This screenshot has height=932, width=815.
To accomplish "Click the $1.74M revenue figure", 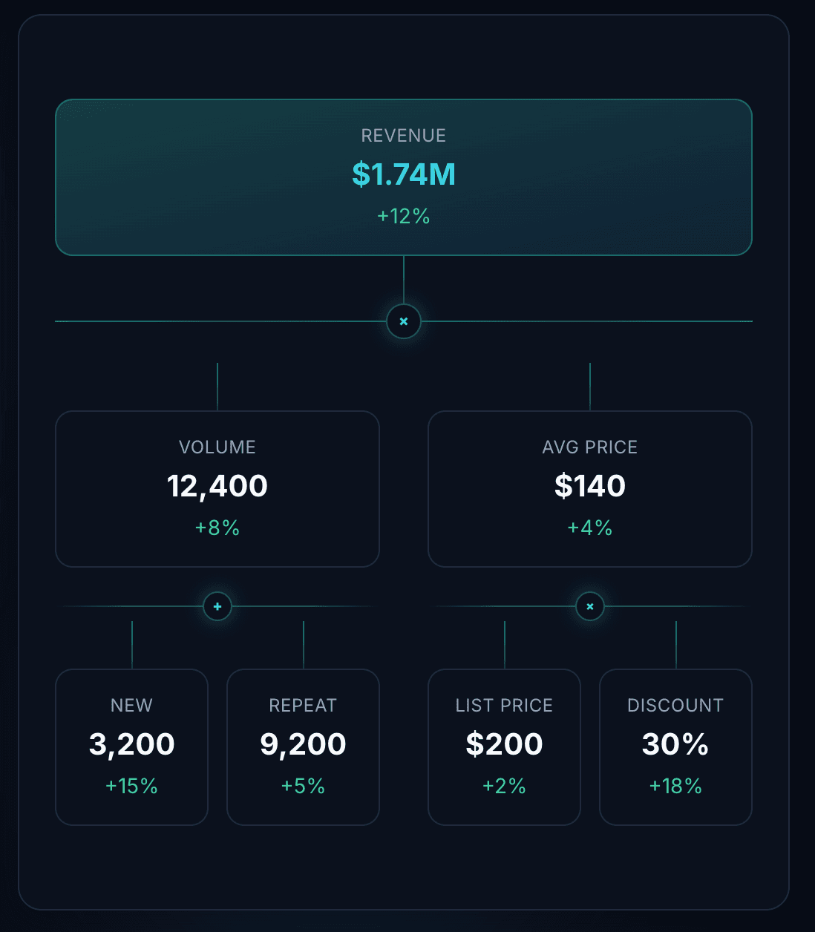I will [404, 174].
